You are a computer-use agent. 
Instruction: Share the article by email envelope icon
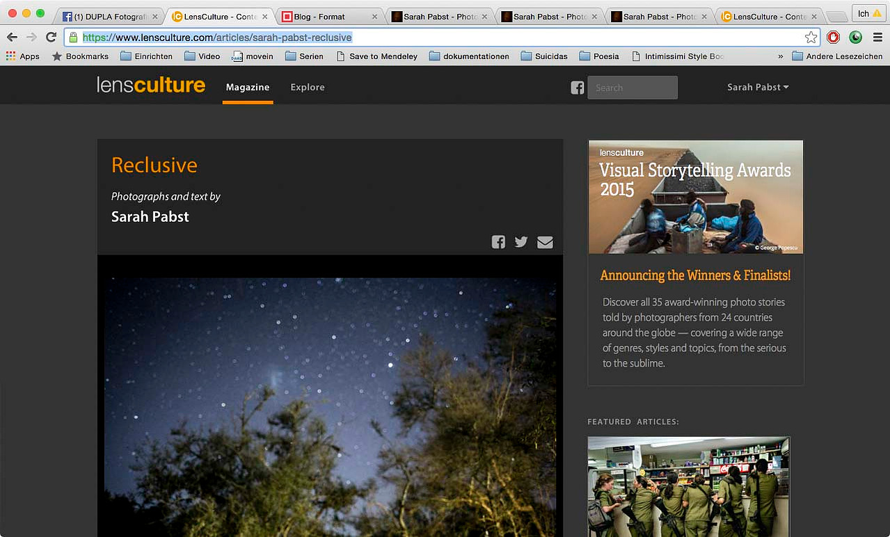click(545, 242)
